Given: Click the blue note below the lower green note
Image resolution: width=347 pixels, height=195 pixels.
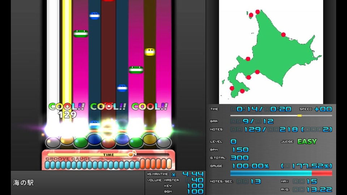Looking at the screenshot, I should 122,88.
